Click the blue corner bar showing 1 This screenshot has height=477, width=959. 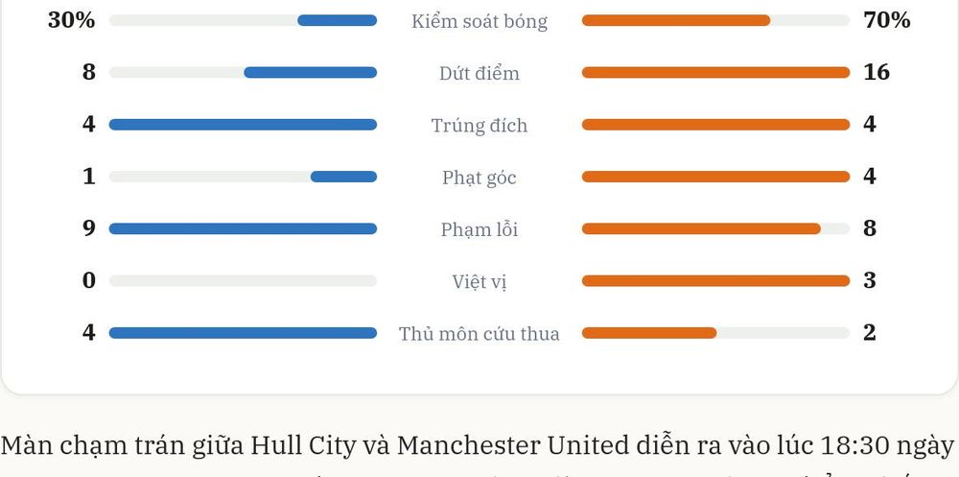(x=343, y=177)
